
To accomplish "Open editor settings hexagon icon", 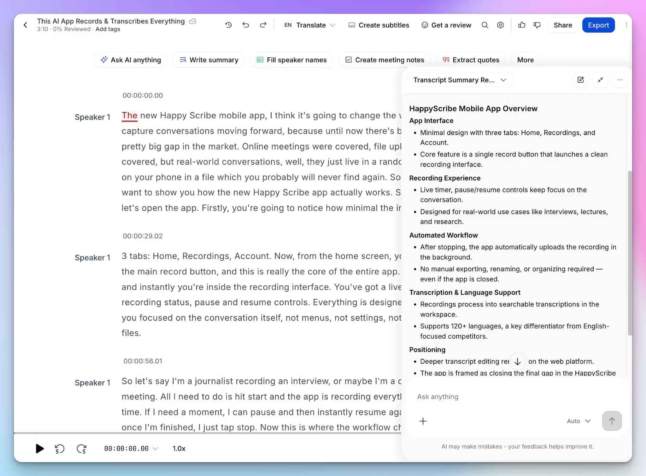I will tap(500, 25).
